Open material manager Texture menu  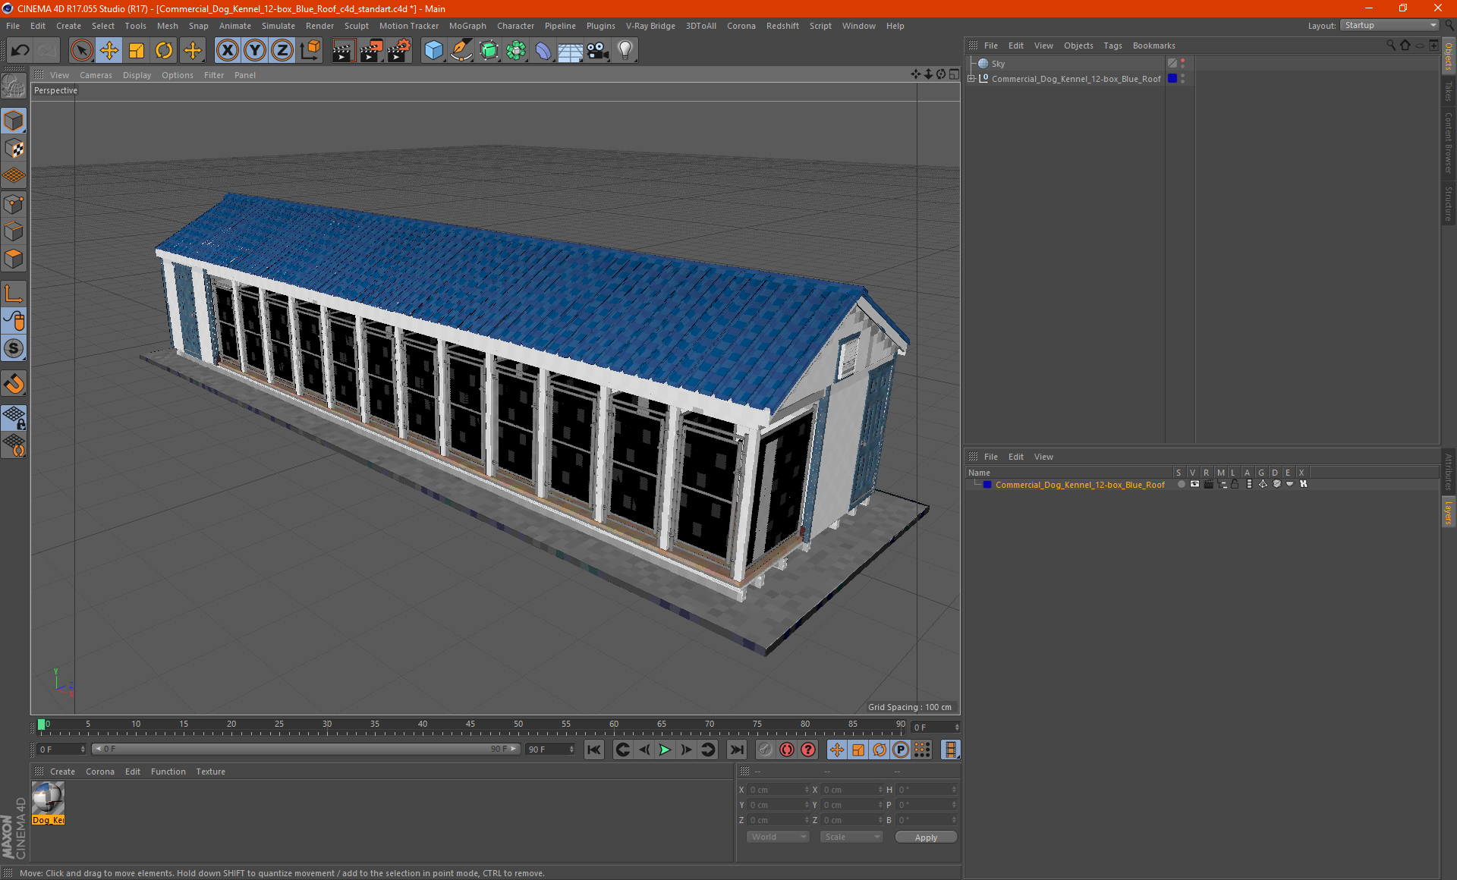(210, 772)
